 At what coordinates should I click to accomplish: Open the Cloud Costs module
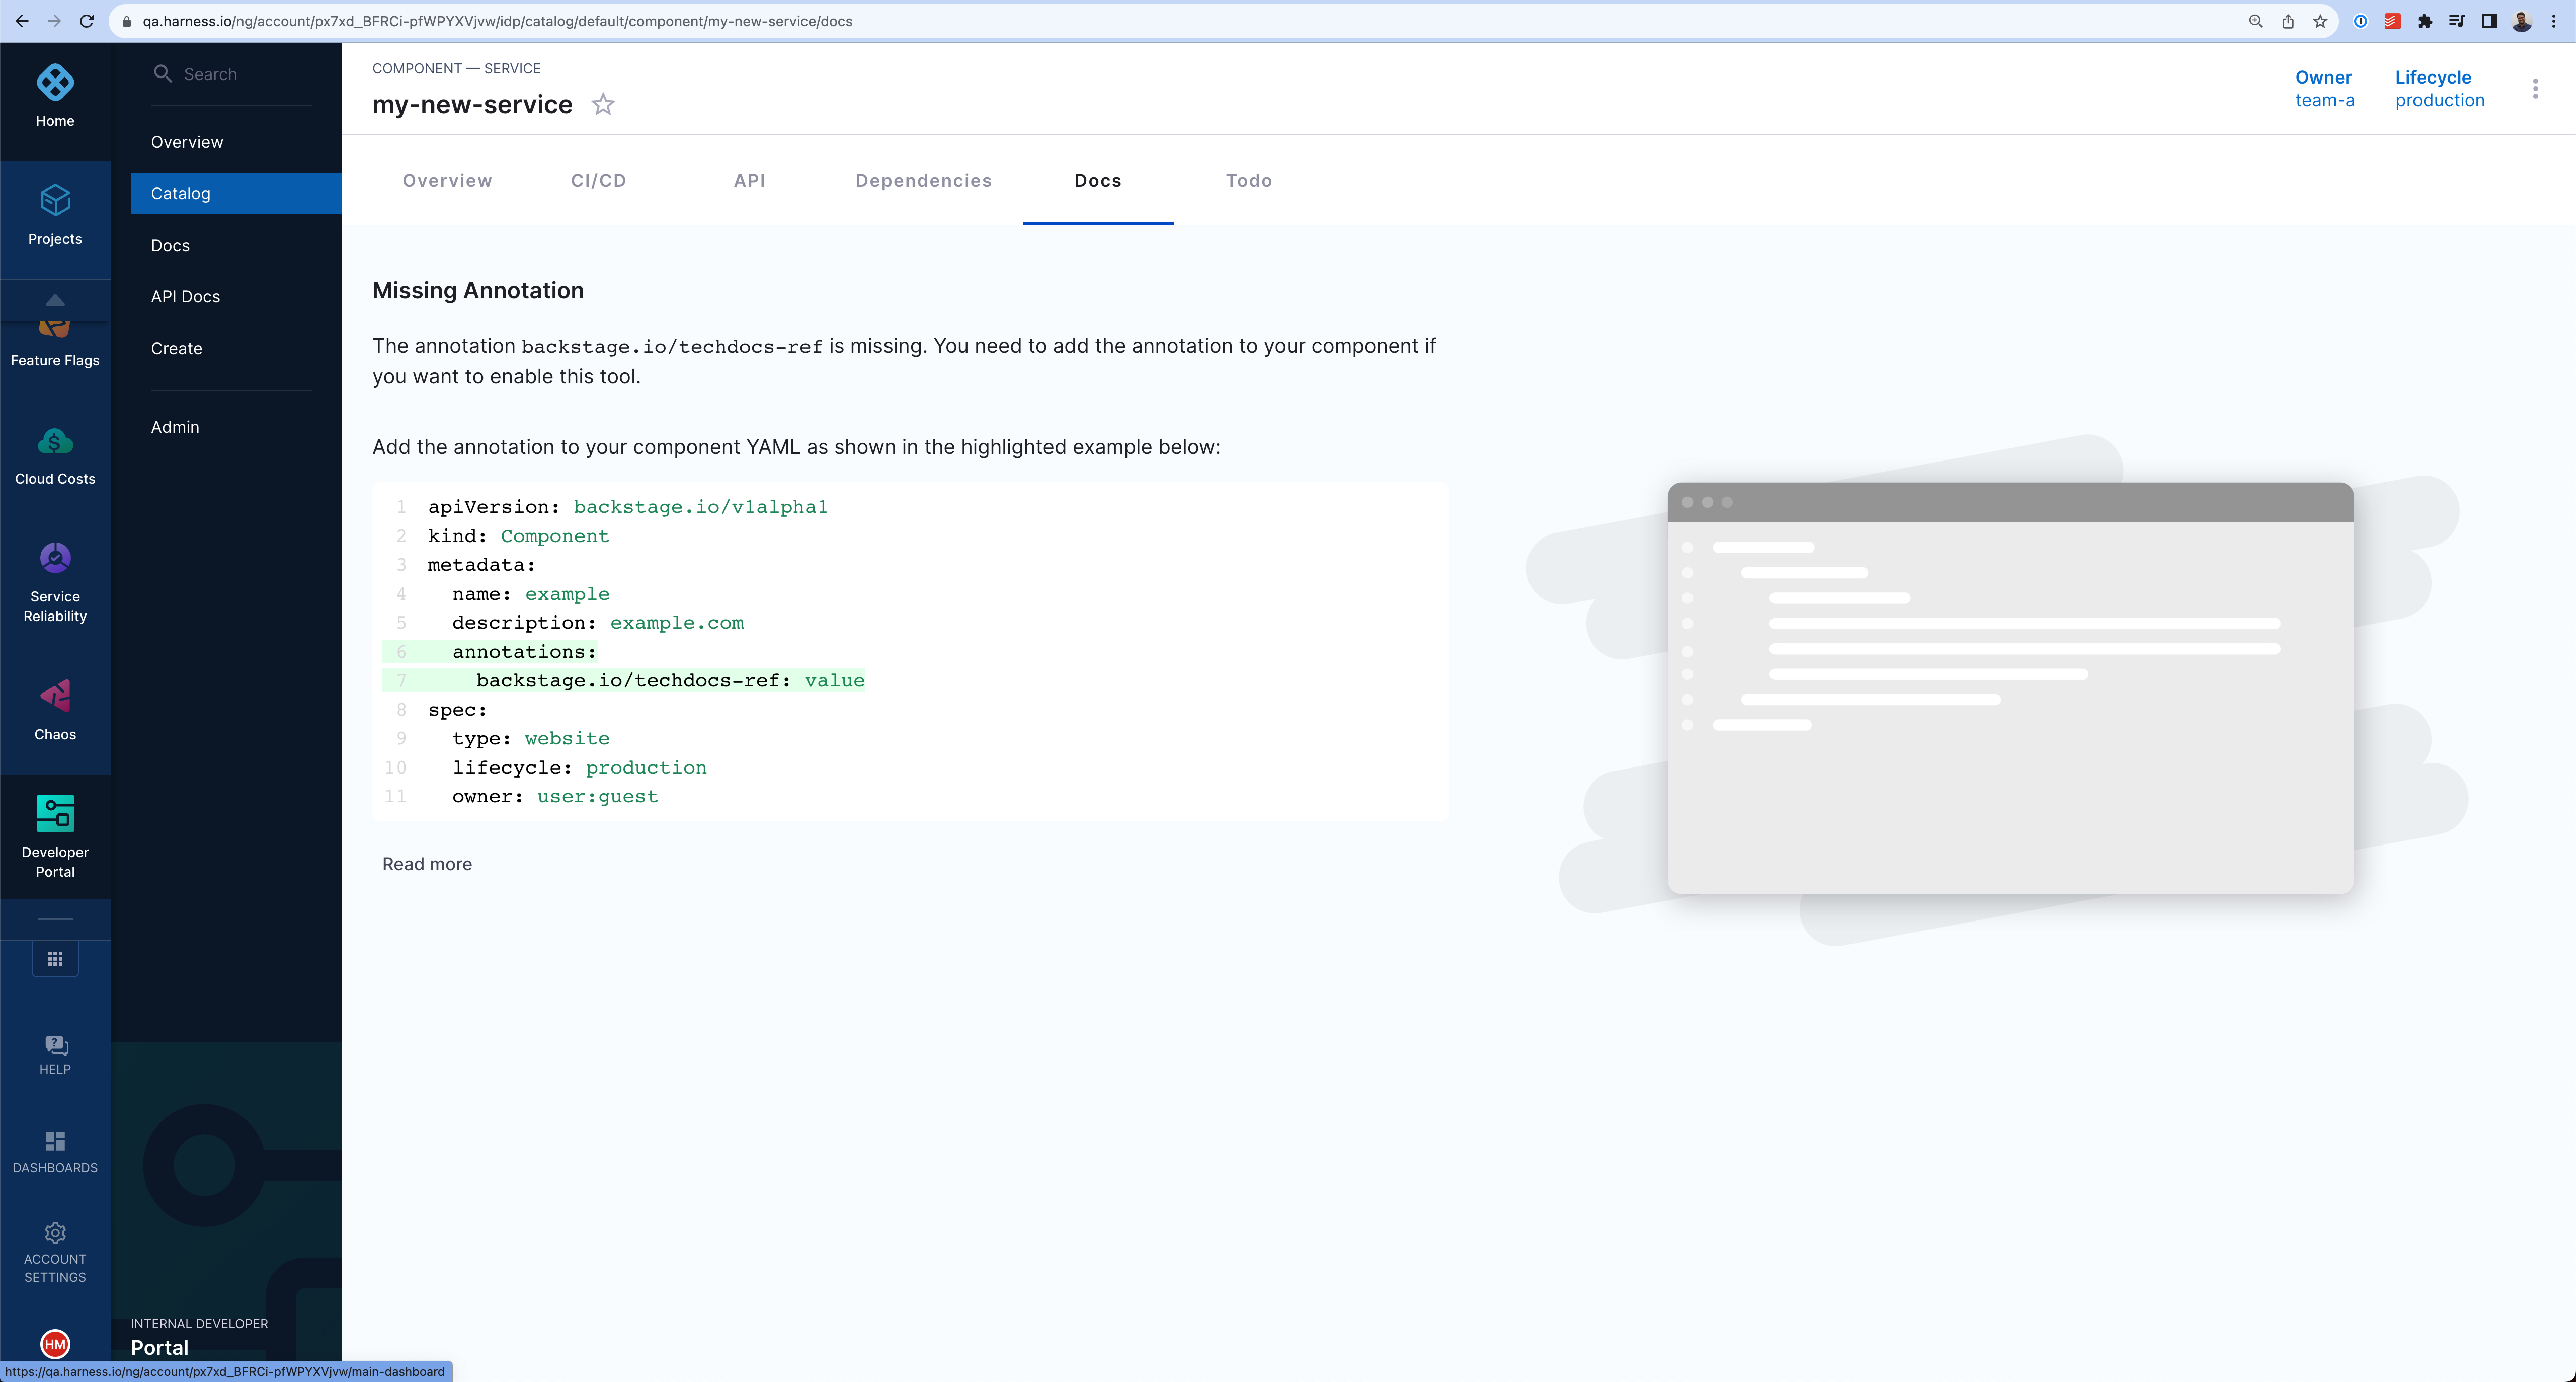tap(55, 441)
